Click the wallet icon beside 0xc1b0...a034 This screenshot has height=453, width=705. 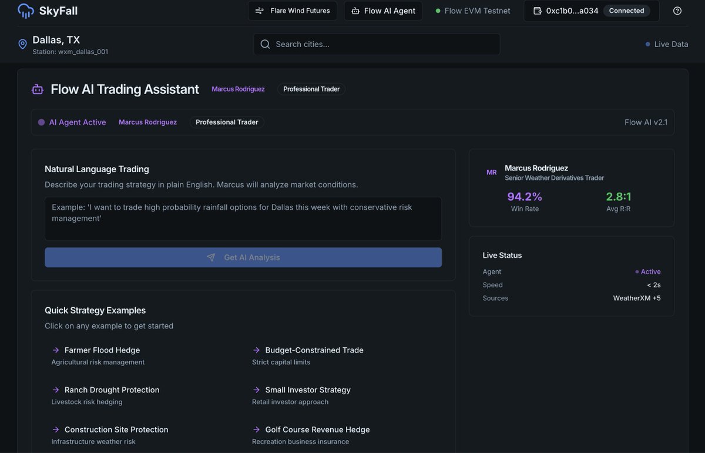(x=537, y=11)
